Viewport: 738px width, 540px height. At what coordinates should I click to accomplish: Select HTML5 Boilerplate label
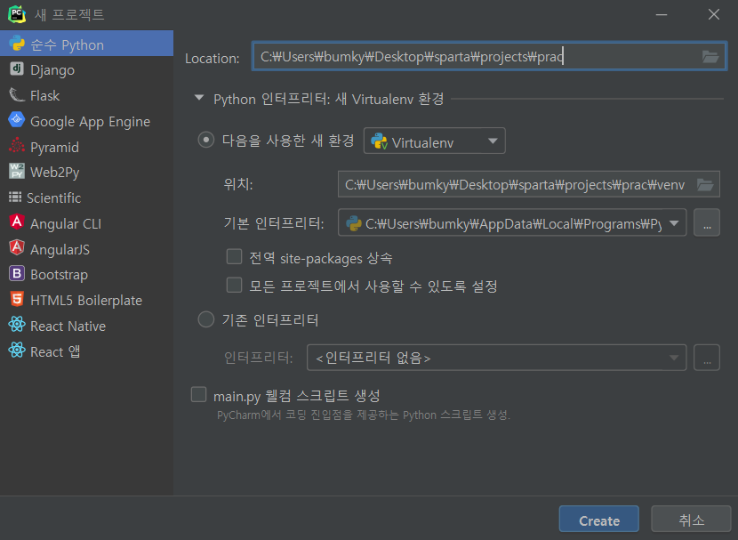click(x=86, y=301)
